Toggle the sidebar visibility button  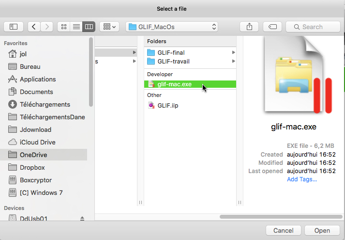click(x=14, y=27)
